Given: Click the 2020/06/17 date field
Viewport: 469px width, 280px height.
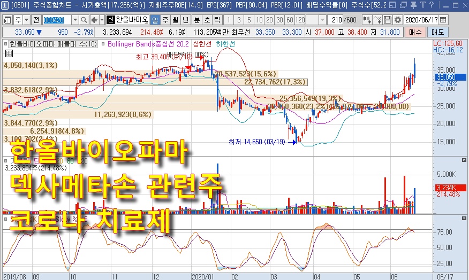Looking at the screenshot, I should coord(421,20).
